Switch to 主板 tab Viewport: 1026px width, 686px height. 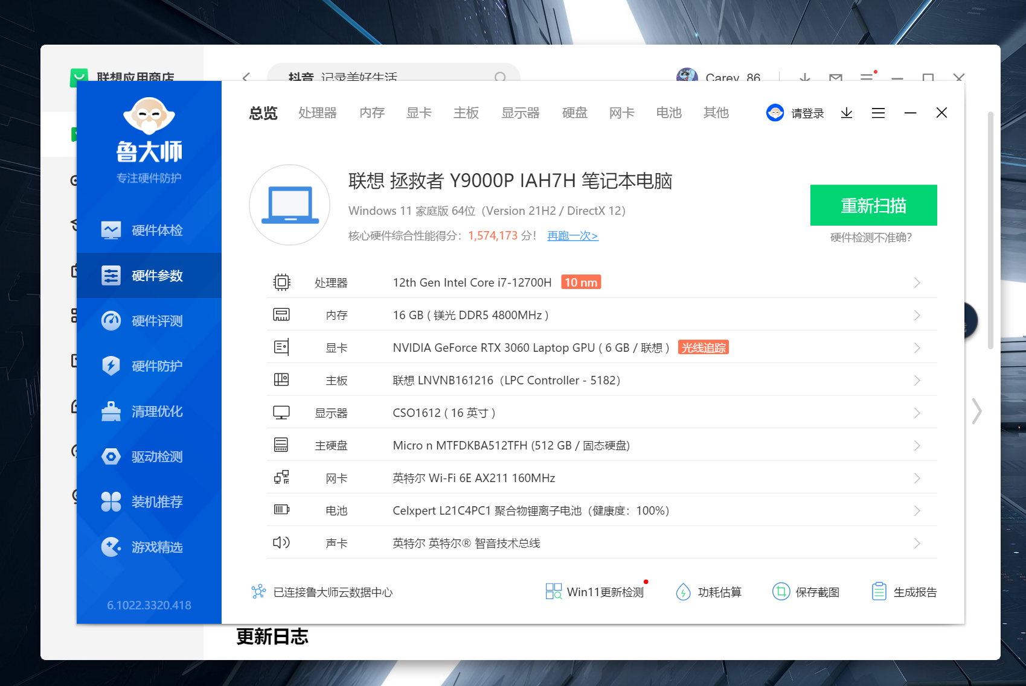click(x=466, y=113)
